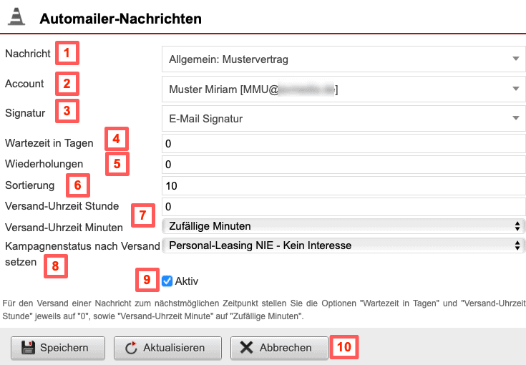Click red marker number 10 beside Abbrechen
The width and height of the screenshot is (526, 365).
coord(344,347)
